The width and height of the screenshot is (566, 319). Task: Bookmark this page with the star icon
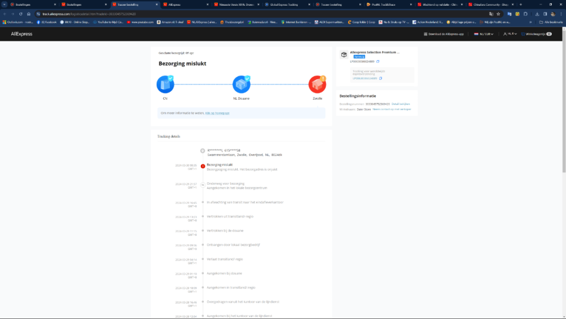498,14
